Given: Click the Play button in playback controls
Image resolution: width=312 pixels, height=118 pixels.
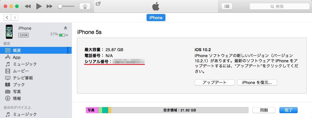Looking at the screenshot, I should (39, 6).
